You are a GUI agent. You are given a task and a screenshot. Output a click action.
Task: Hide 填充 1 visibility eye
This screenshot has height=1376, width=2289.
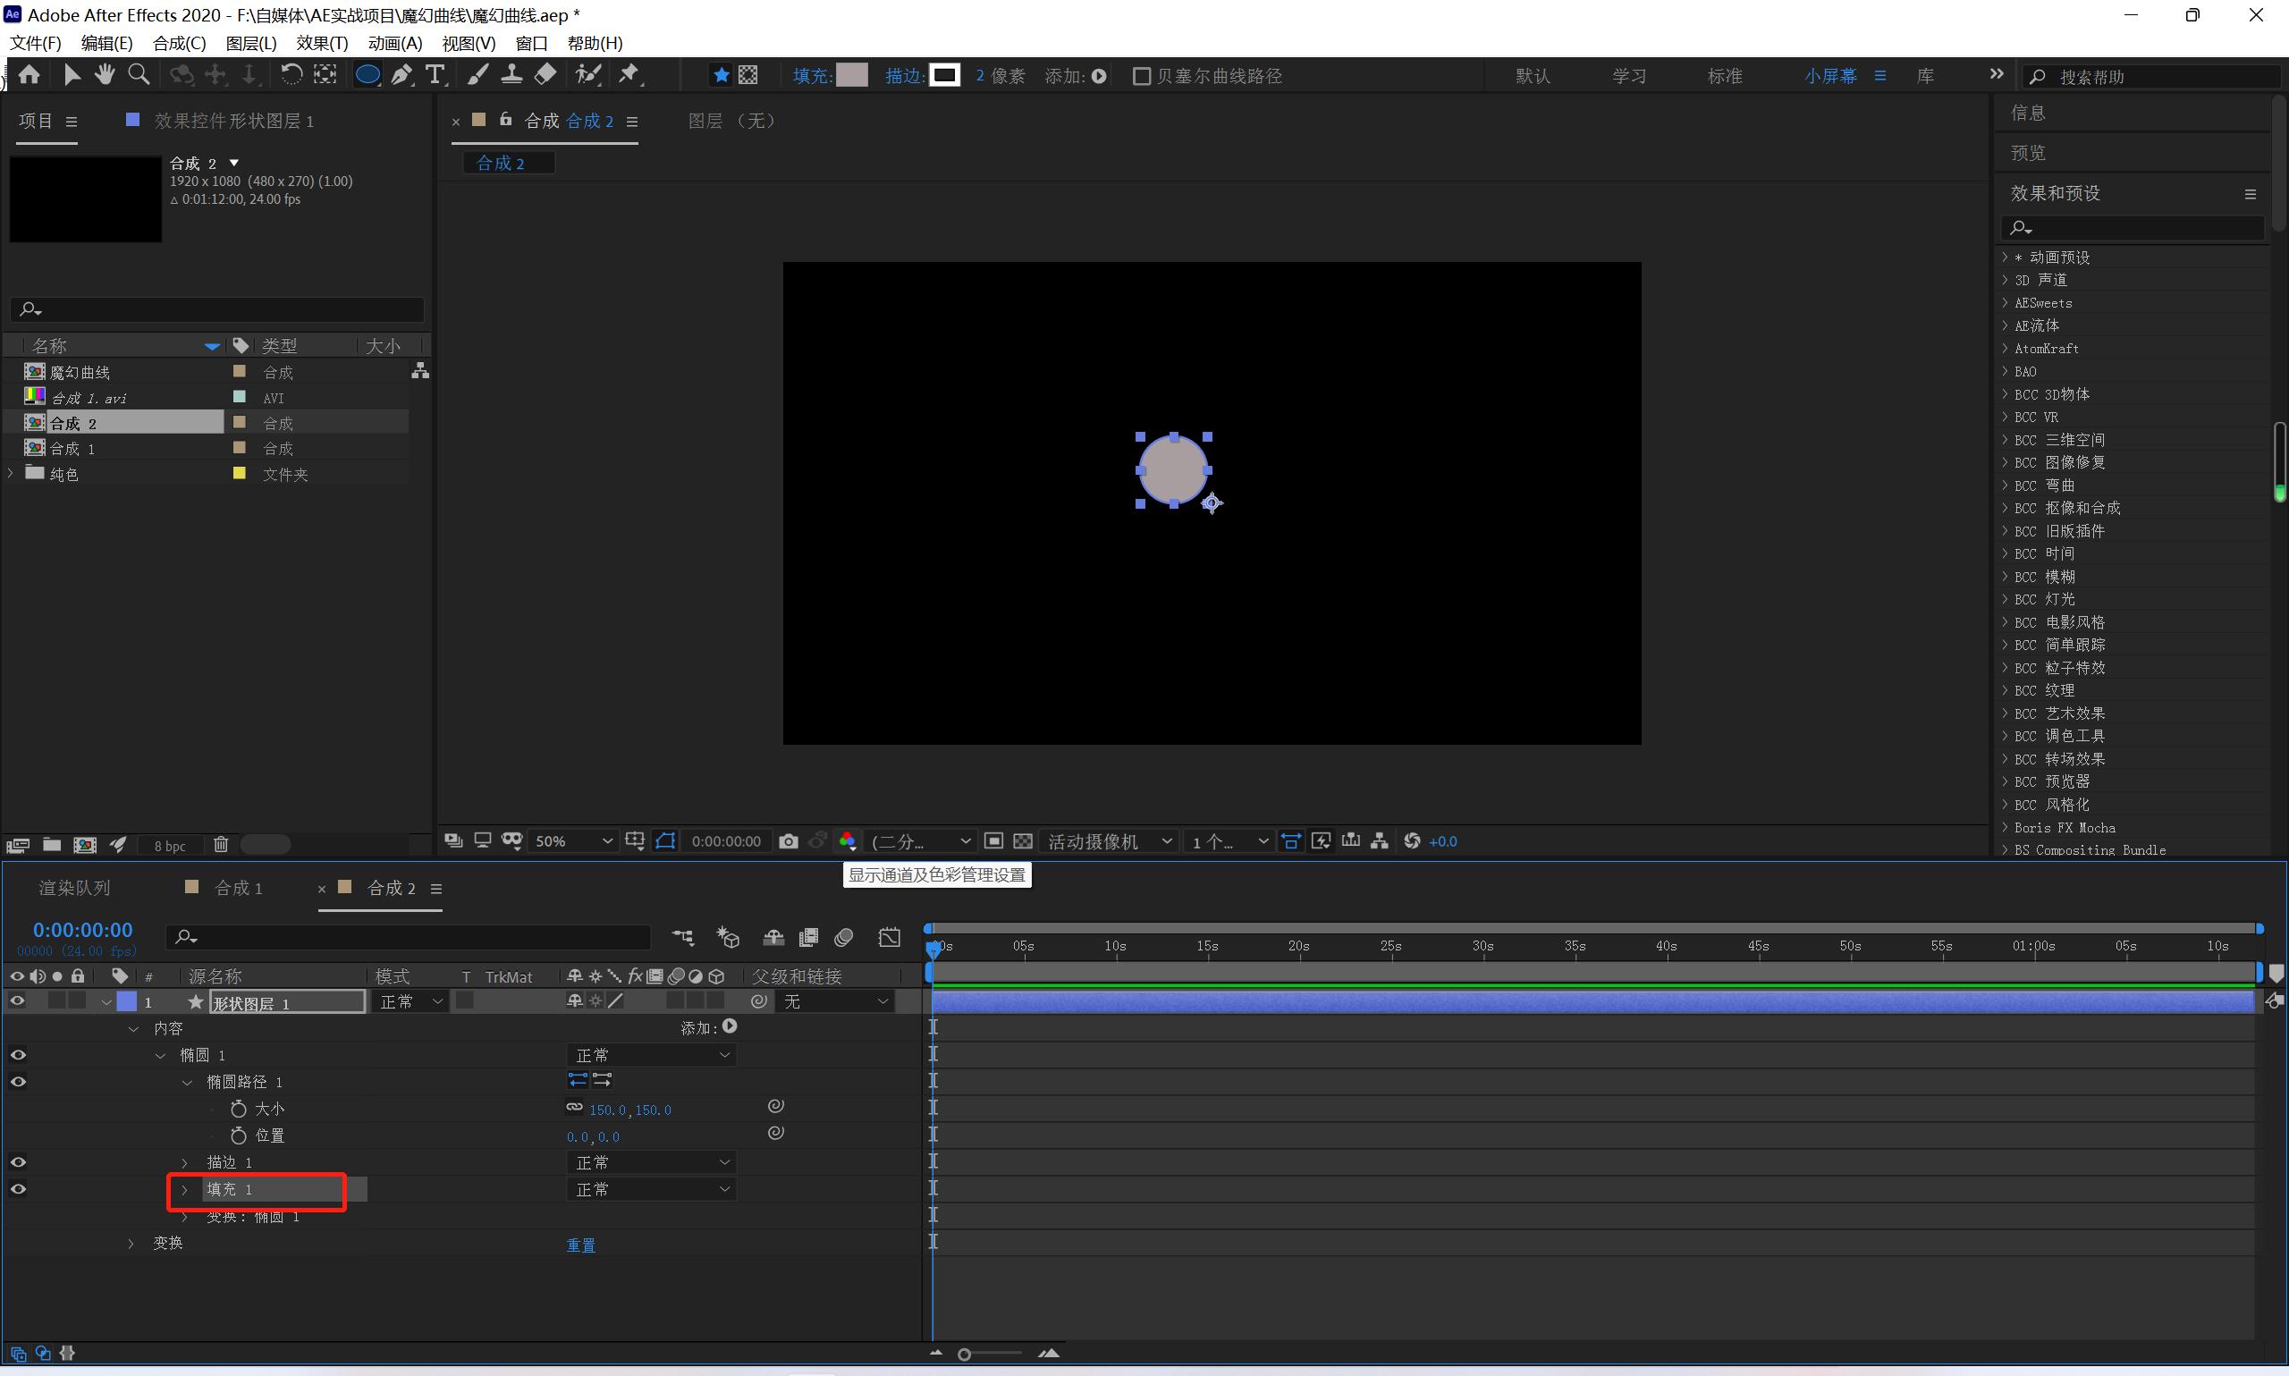(18, 1189)
